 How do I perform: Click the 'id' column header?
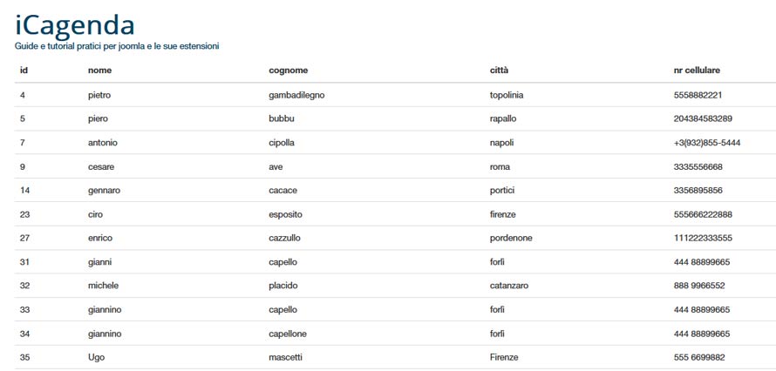click(24, 71)
